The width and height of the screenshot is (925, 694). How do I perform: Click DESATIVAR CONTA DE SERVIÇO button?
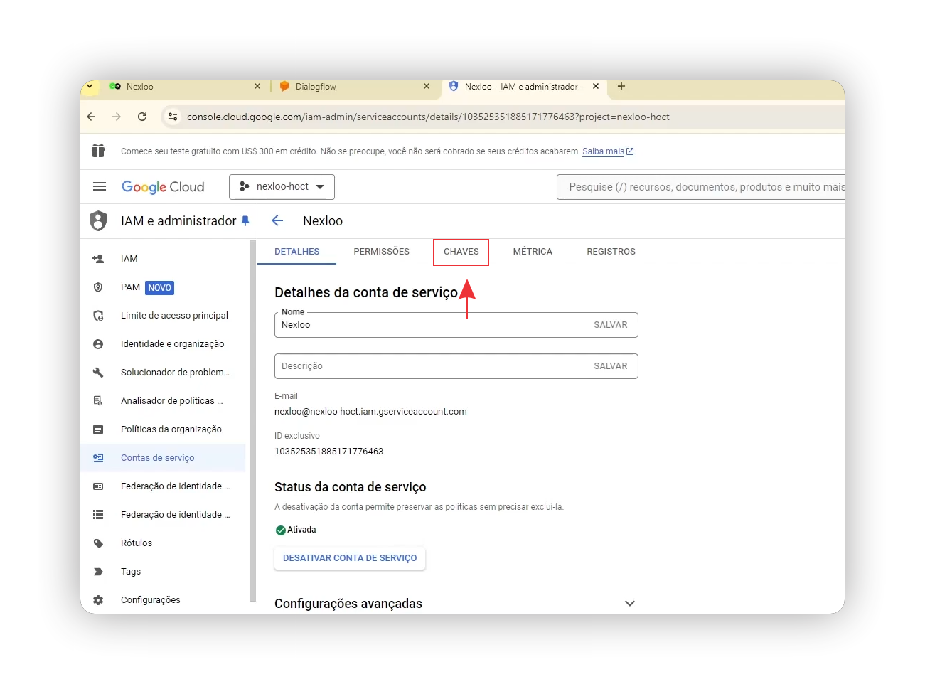pyautogui.click(x=350, y=558)
